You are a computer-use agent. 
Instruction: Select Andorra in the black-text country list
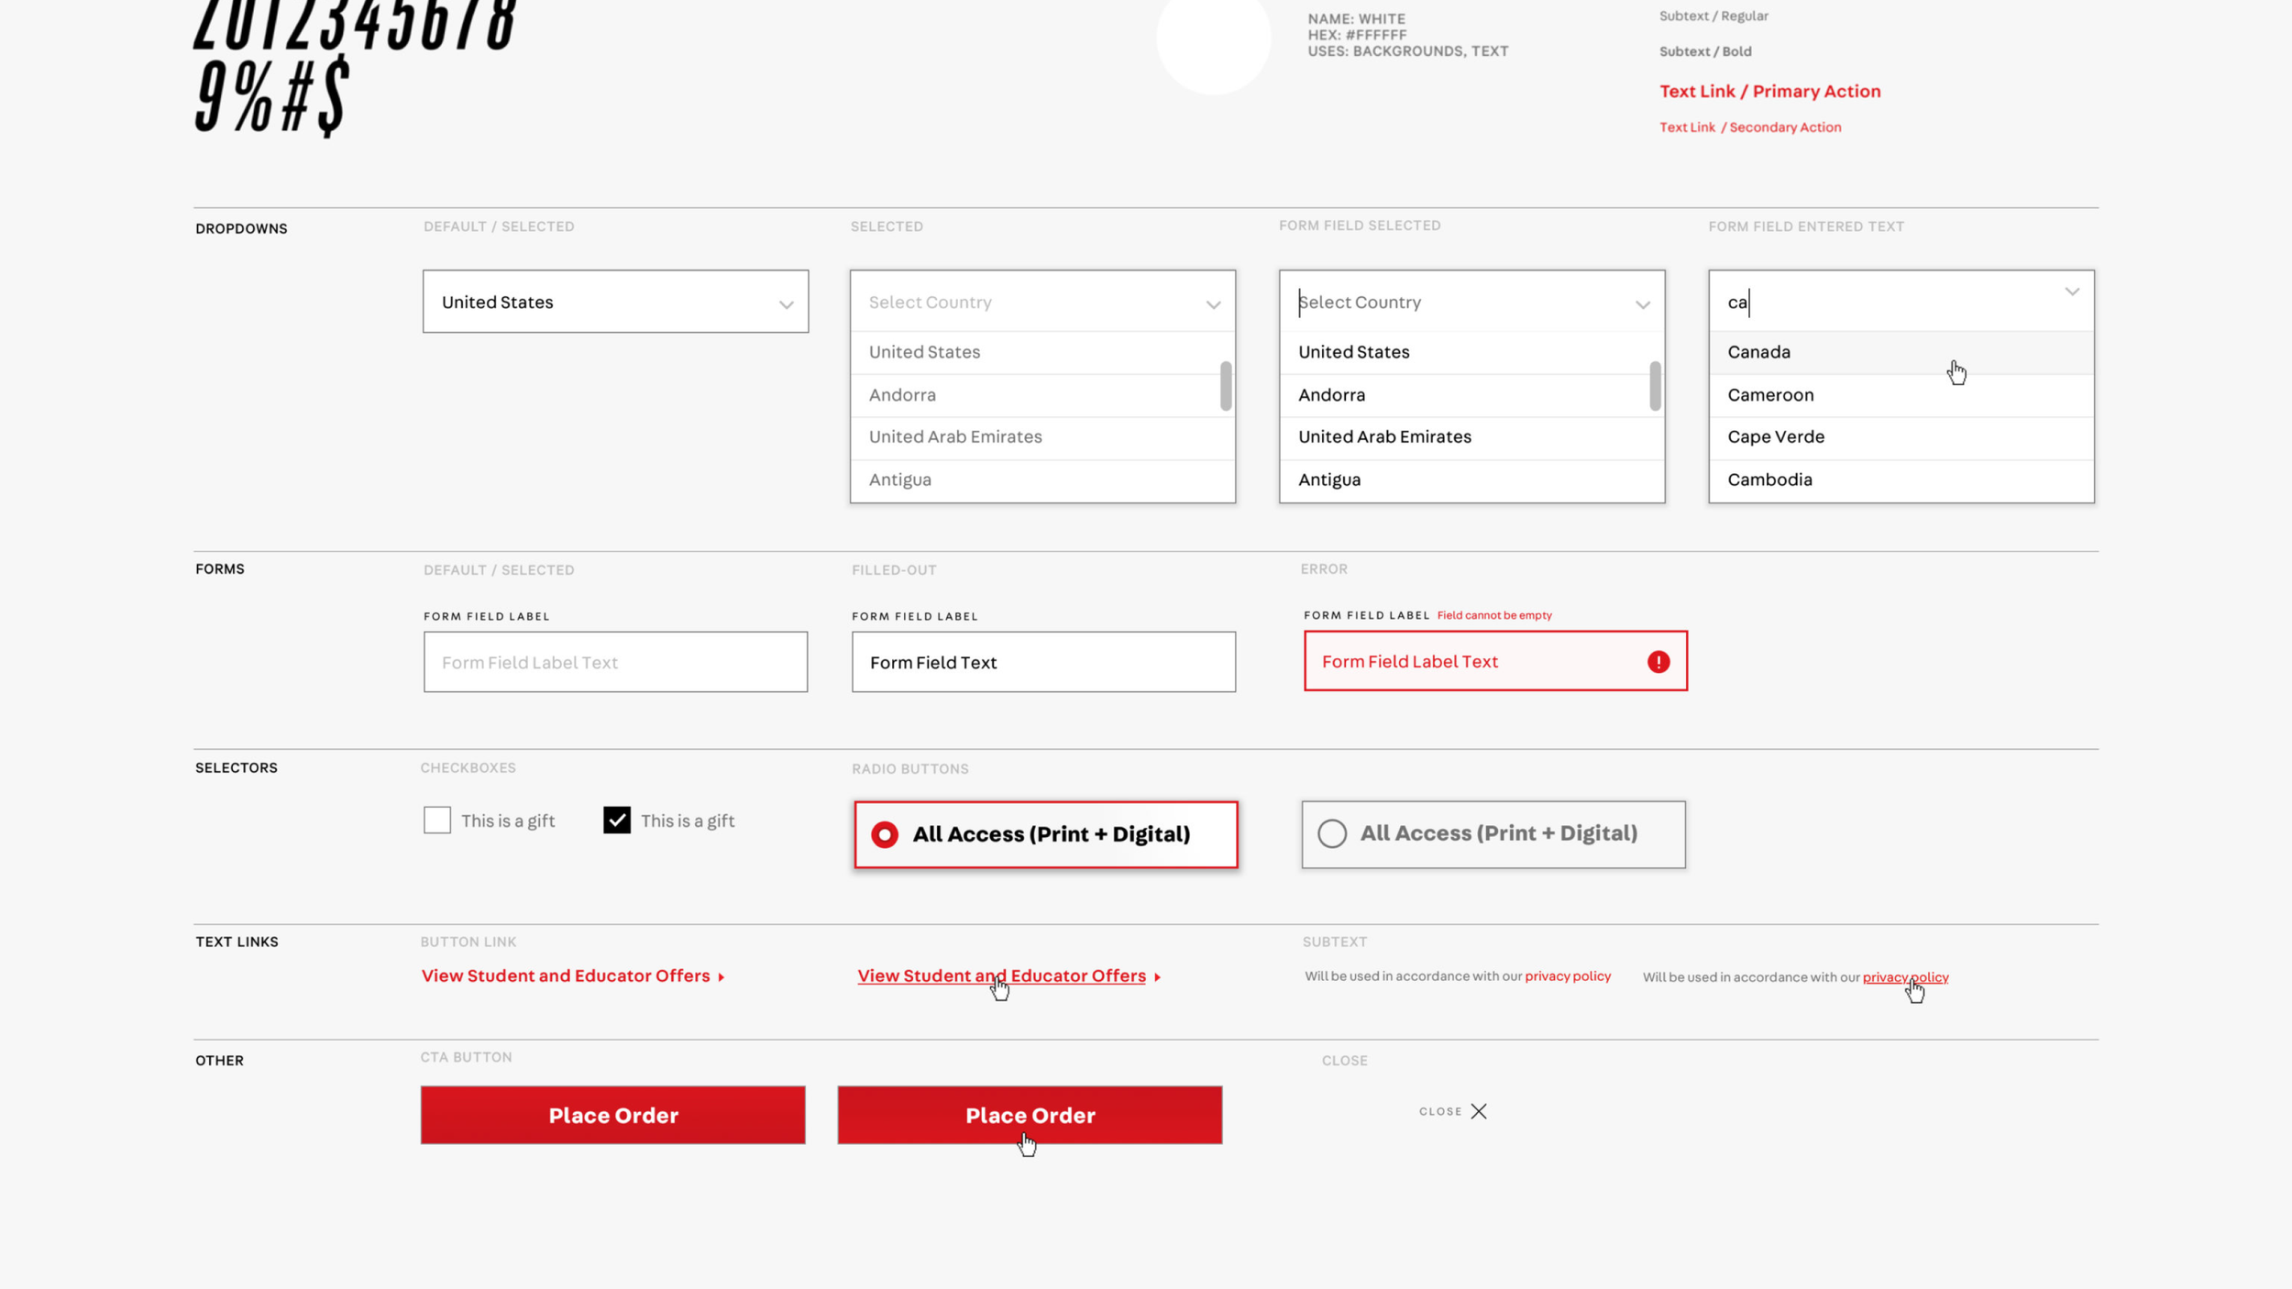1331,395
